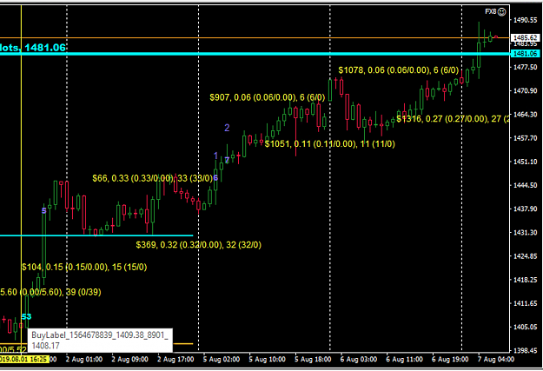Click the '5 Aug 18:00' time axis label
543x371 pixels.
pyautogui.click(x=313, y=360)
